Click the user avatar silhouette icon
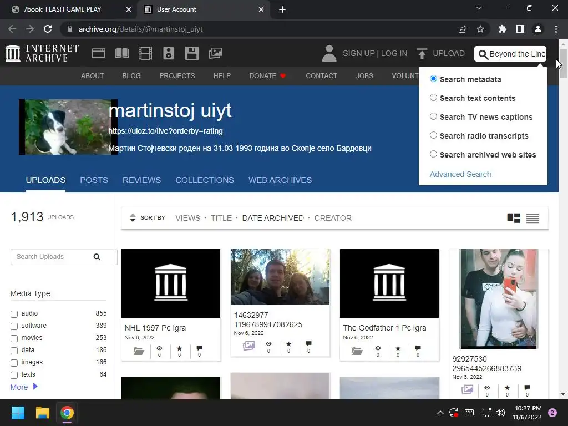 click(x=329, y=53)
